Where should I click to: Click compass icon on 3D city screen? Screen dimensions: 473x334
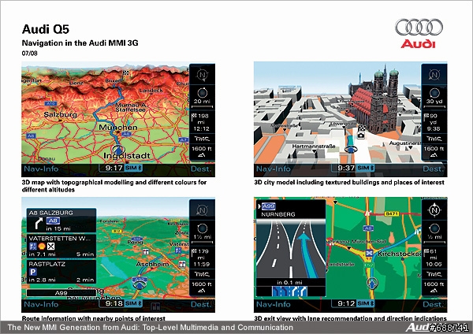point(434,75)
